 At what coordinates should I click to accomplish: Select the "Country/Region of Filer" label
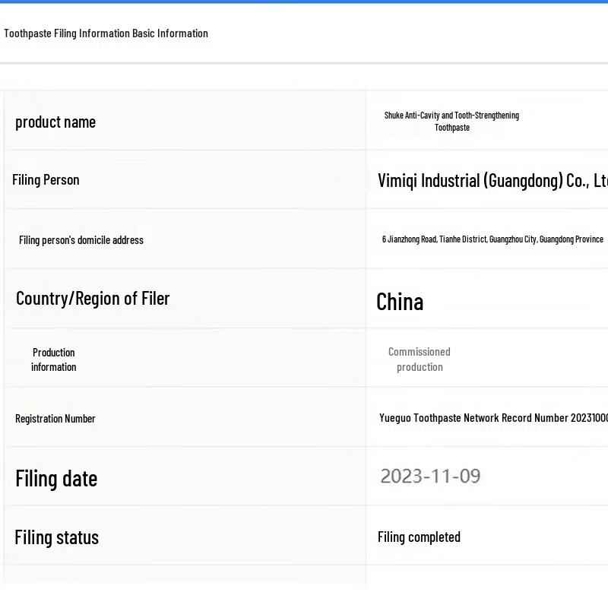(x=93, y=299)
